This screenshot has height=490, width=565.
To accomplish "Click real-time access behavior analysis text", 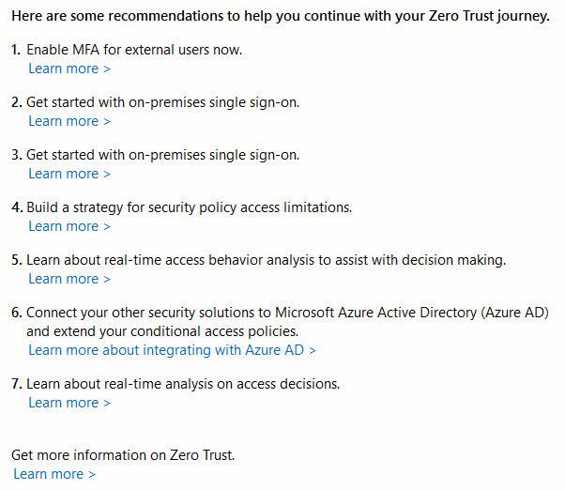I will click(267, 260).
